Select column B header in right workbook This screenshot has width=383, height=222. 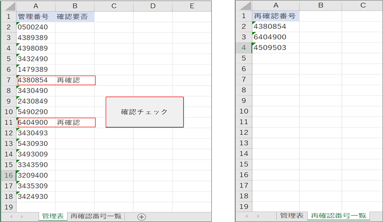click(x=320, y=5)
